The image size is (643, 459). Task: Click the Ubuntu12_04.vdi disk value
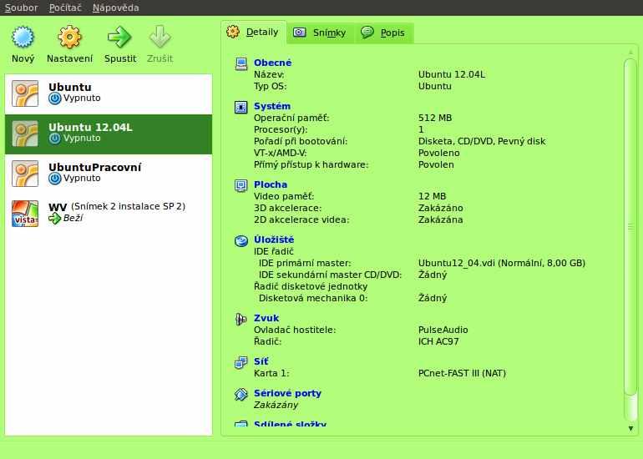coord(502,263)
